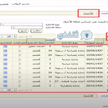The width and height of the screenshot is (108, 108).
Task: Sort by تاريخ النهاية column header
Action: coord(94,43)
